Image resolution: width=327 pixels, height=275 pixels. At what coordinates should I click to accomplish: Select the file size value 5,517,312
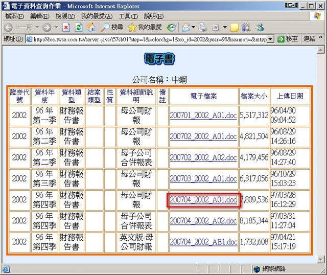pyautogui.click(x=254, y=115)
